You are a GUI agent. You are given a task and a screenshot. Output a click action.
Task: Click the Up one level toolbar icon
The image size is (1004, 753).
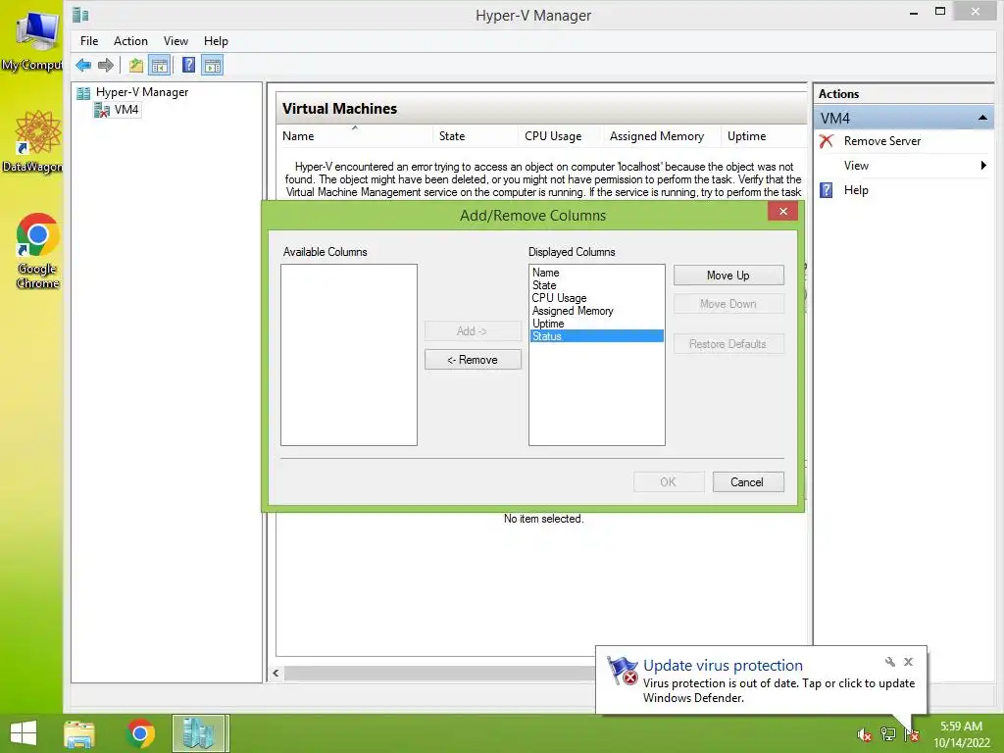(135, 66)
